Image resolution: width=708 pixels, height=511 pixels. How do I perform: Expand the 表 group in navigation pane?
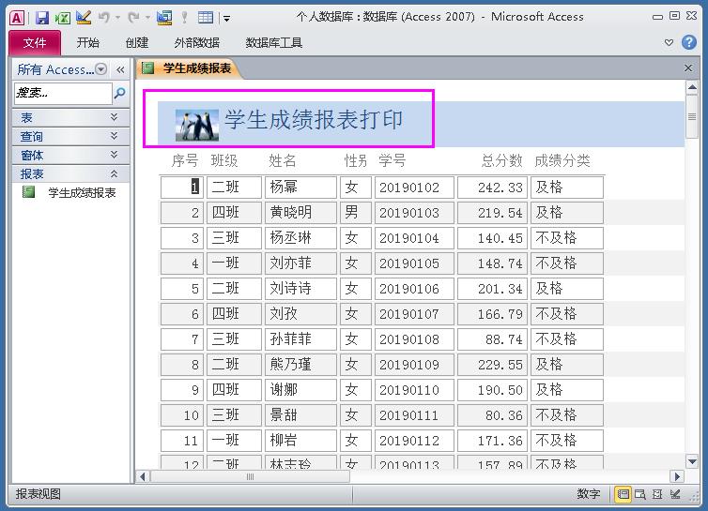70,118
